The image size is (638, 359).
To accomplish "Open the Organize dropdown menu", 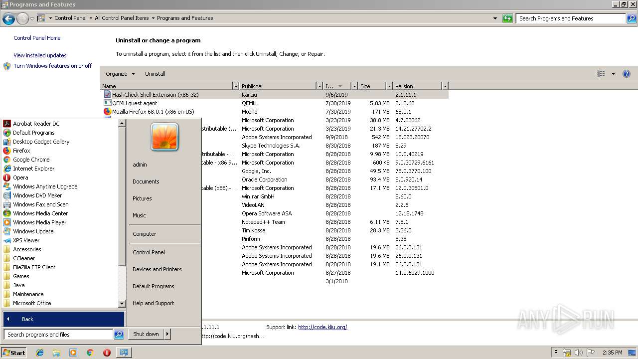I will [x=120, y=74].
